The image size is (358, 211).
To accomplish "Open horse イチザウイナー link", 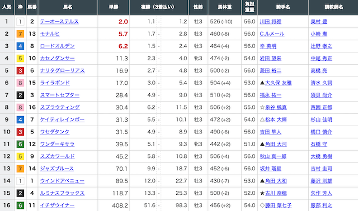I will click(x=57, y=205).
